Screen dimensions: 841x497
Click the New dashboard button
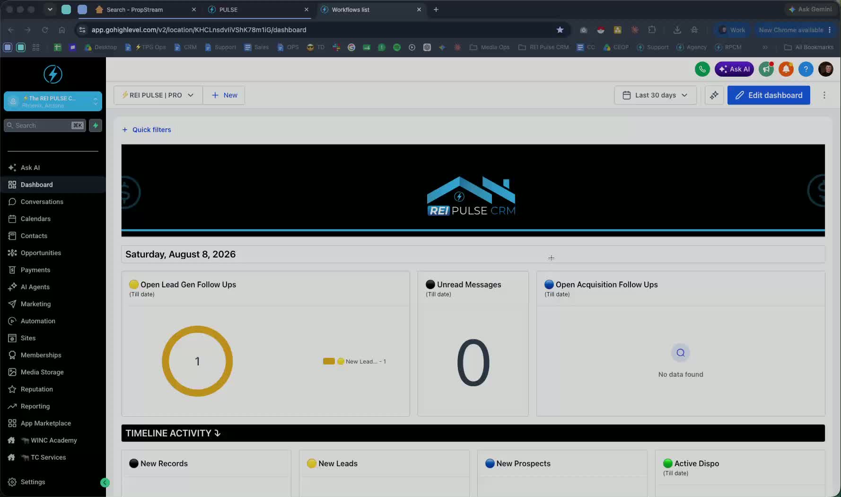pos(224,95)
